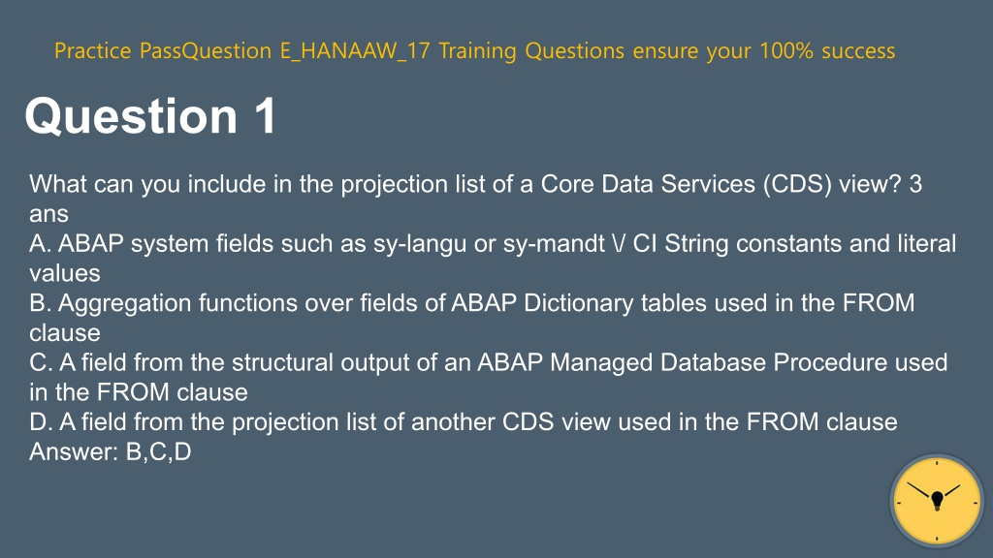Click the clock's long minute hand
Image resolution: width=993 pixels, height=558 pixels.
(x=921, y=491)
